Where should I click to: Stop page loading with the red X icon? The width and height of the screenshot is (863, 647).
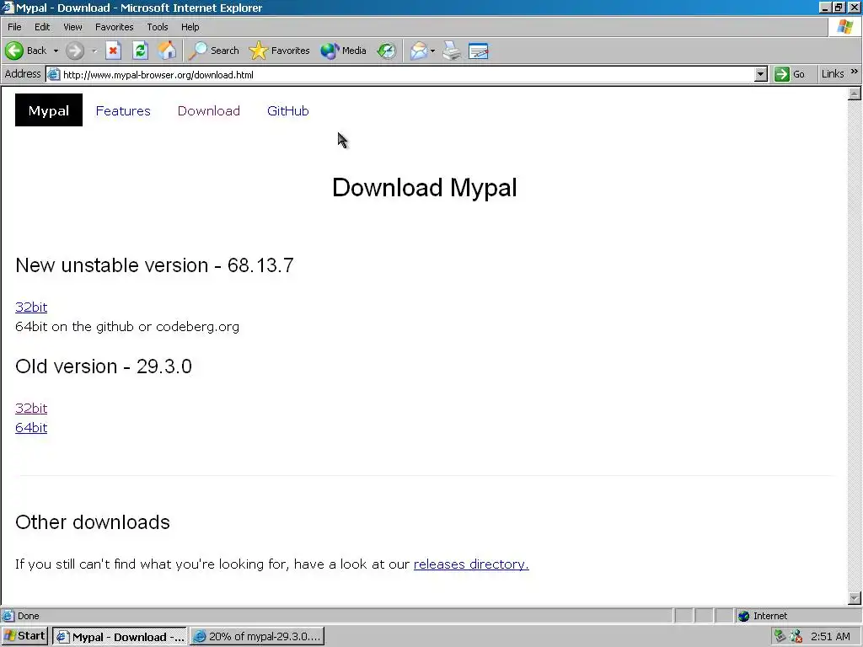(113, 51)
